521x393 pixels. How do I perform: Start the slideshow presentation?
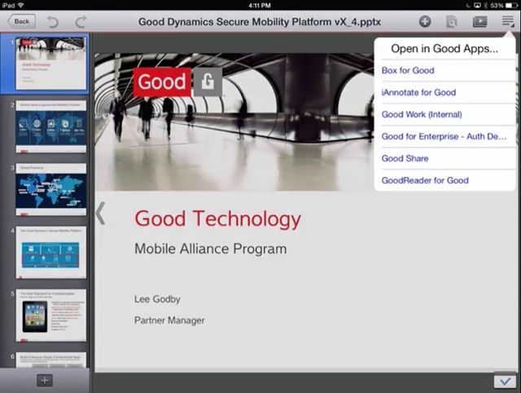click(x=479, y=22)
